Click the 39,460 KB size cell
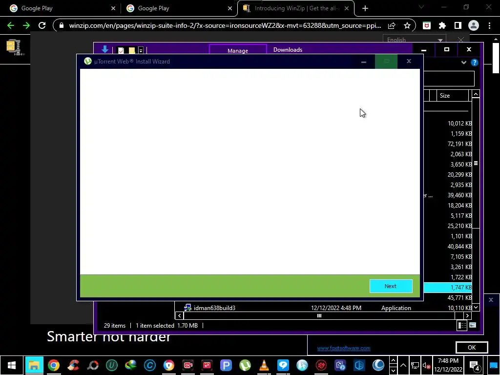The height and width of the screenshot is (375, 500). (459, 195)
